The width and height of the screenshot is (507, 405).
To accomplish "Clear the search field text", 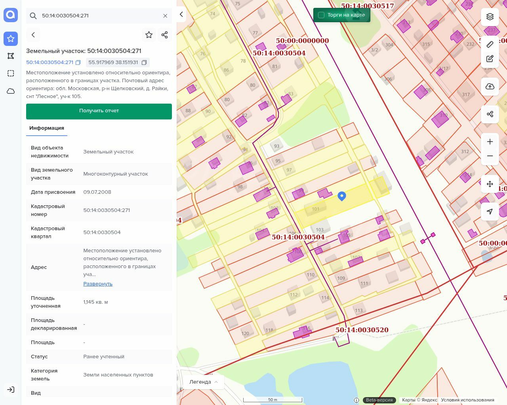I will coord(165,16).
